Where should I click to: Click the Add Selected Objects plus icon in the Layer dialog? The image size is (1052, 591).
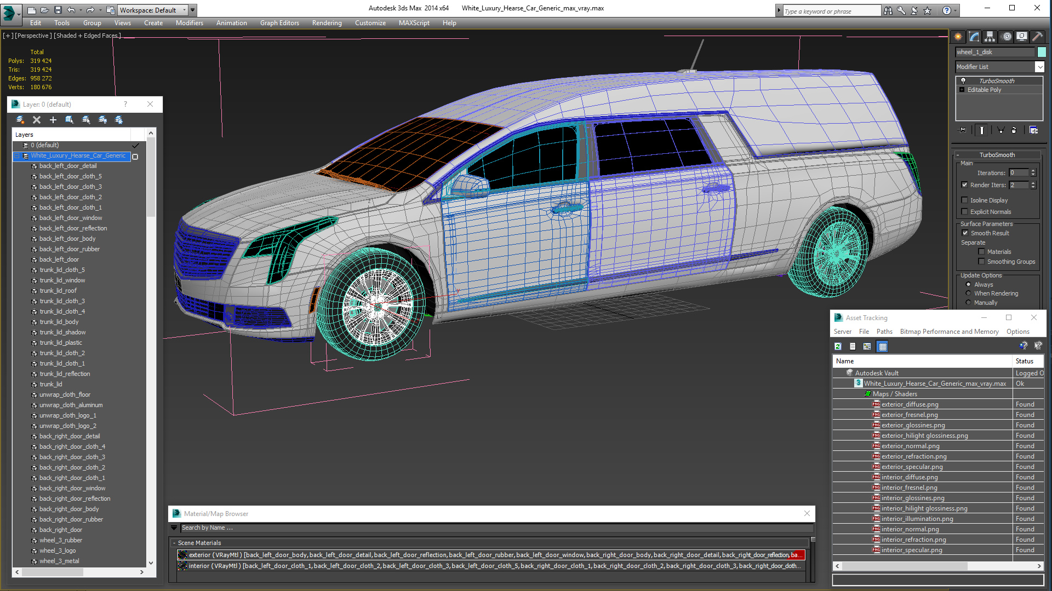click(x=53, y=120)
